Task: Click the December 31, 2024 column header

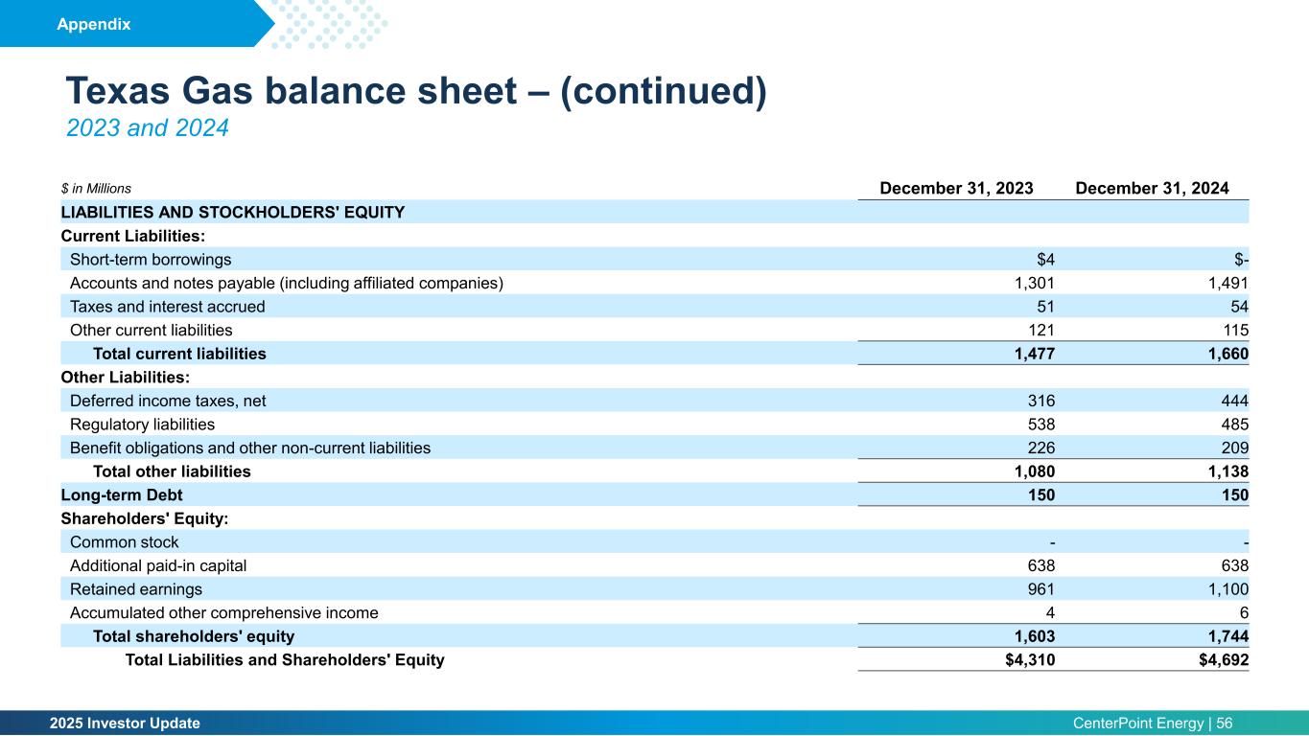Action: pos(1153,189)
